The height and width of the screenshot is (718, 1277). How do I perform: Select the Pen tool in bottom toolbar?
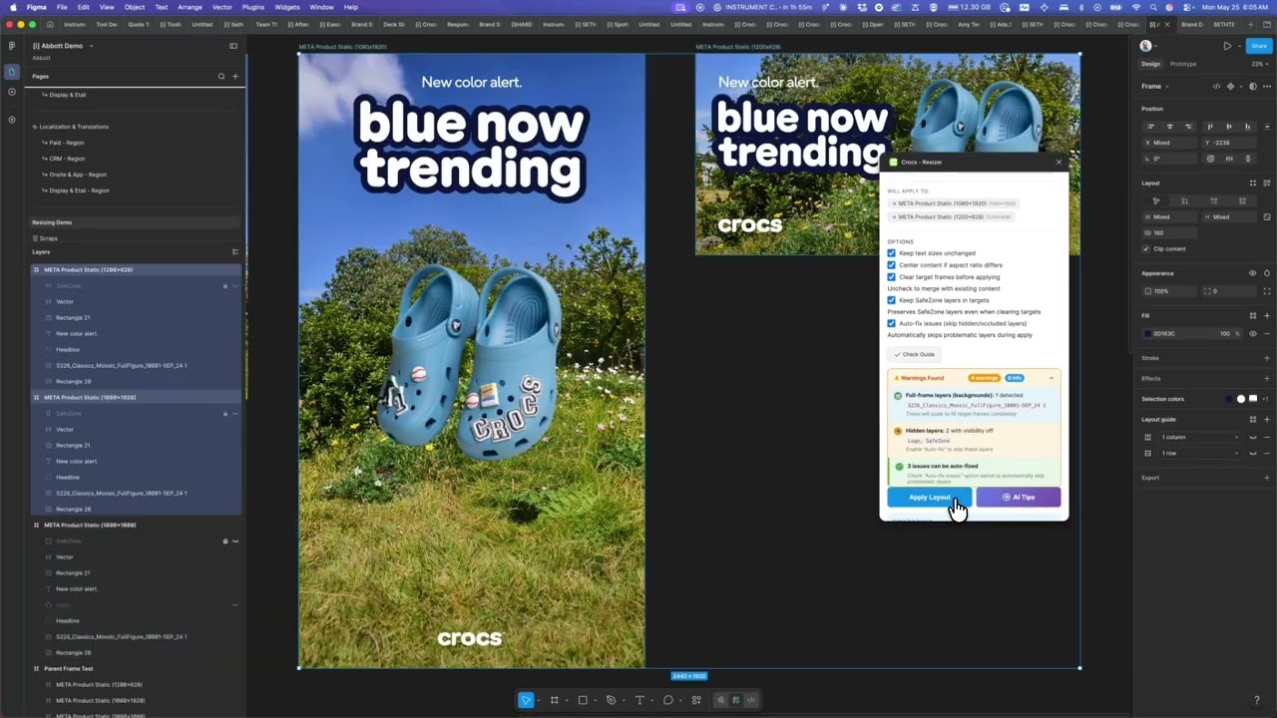click(612, 700)
